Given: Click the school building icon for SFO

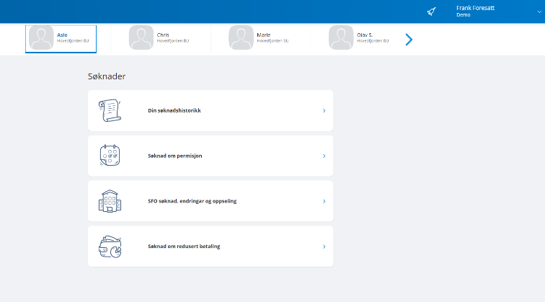Looking at the screenshot, I should pos(110,201).
